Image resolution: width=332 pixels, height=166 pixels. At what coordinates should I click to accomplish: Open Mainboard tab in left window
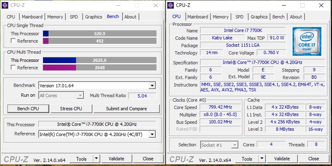tap(32, 17)
